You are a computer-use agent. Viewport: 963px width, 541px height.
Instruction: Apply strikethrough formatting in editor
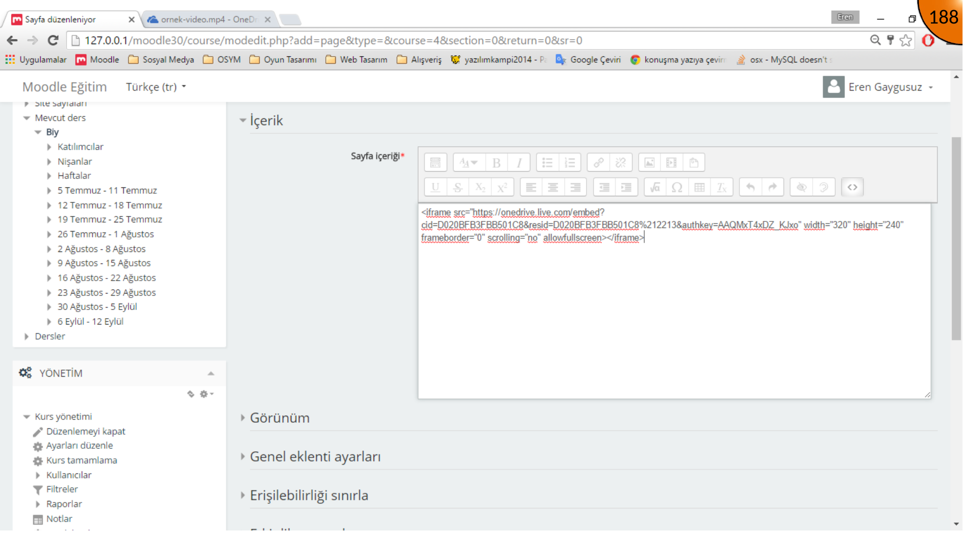[458, 187]
